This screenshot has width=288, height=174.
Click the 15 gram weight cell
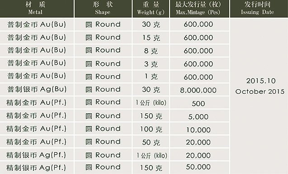tap(151, 38)
